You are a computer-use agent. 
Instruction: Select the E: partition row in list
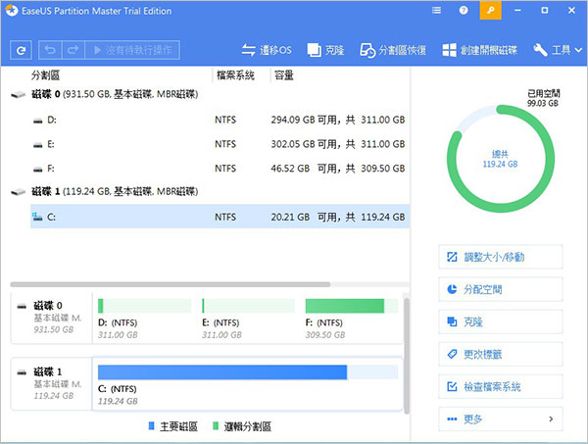220,144
